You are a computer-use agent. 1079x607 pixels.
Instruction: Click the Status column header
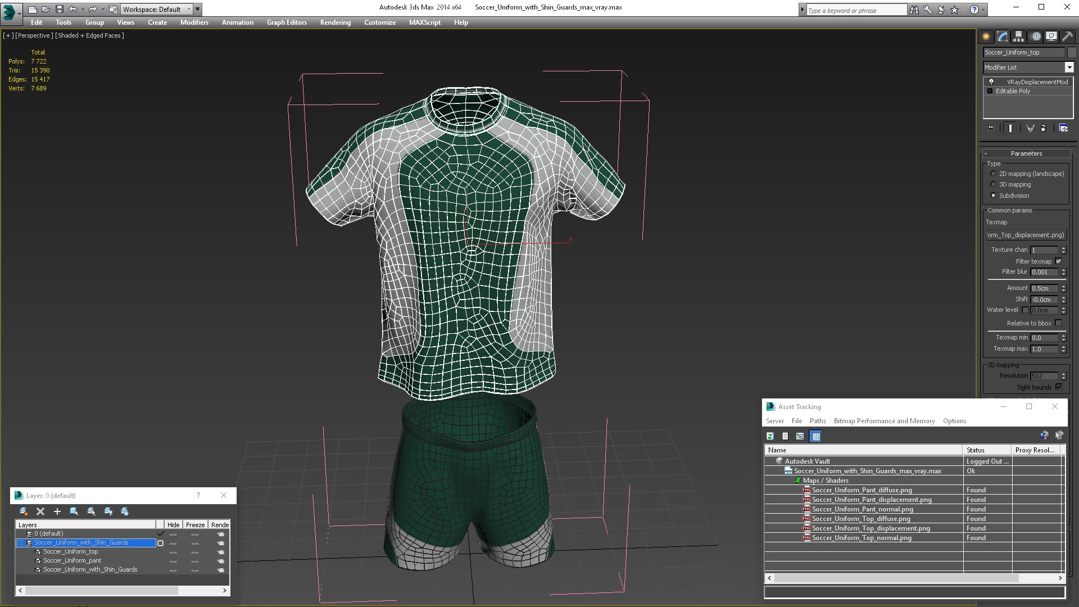click(987, 450)
